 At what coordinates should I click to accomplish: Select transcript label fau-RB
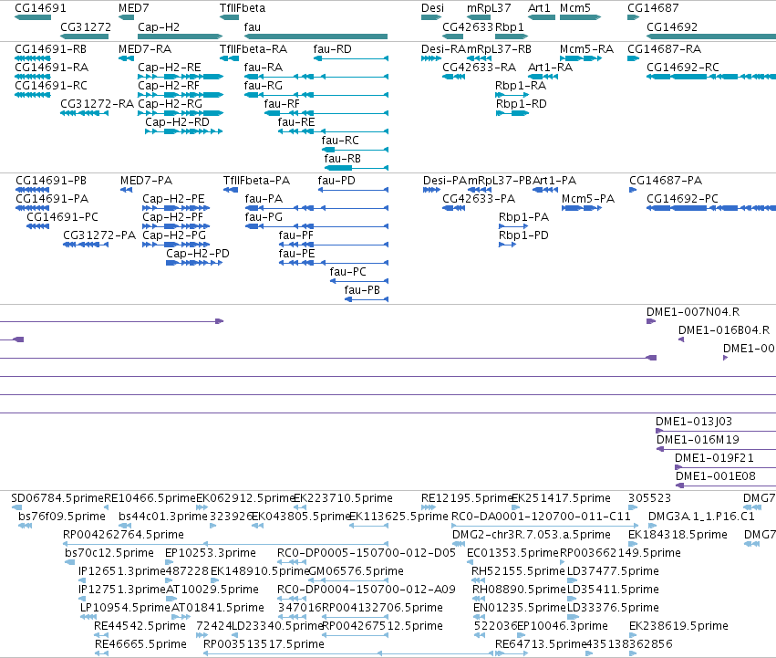pyautogui.click(x=343, y=159)
